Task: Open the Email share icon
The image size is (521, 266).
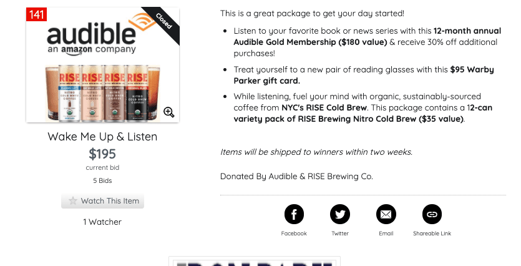Action: (386, 214)
